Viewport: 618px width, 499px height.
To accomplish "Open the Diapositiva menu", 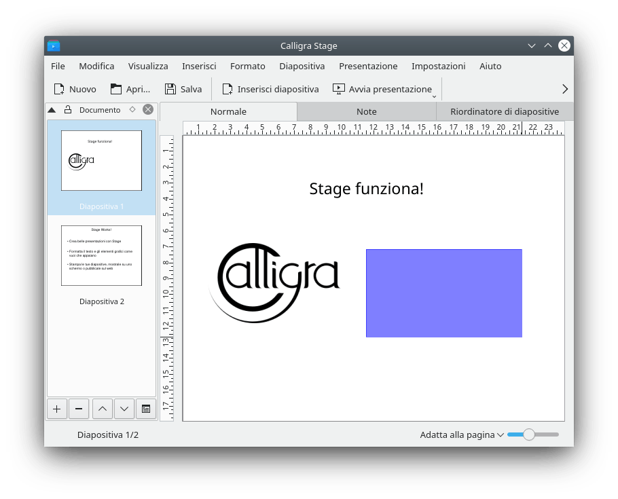I will pos(302,66).
